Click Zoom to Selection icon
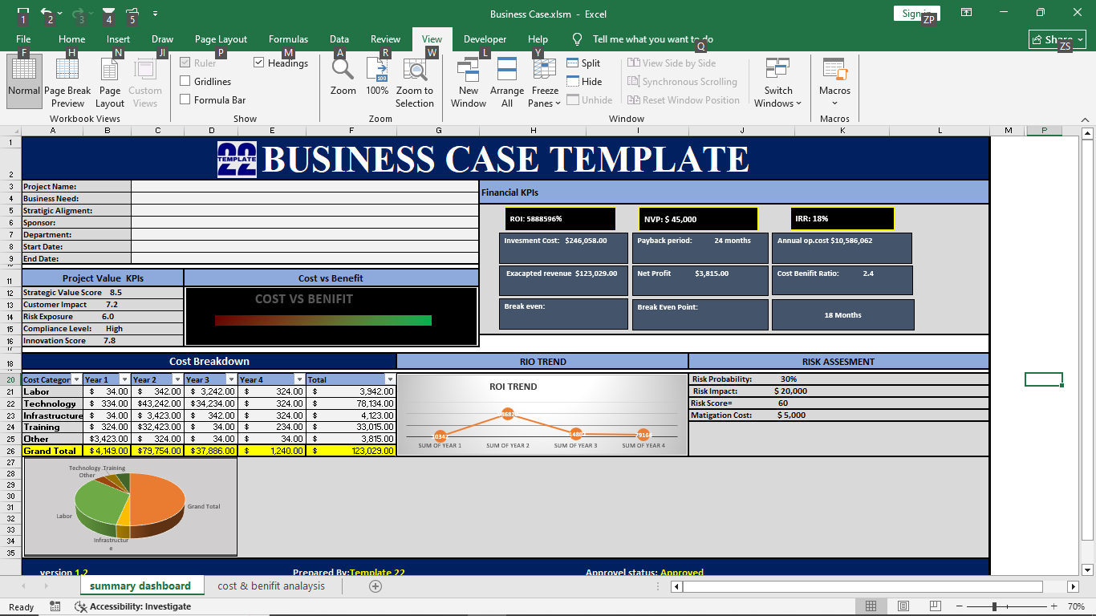The image size is (1096, 616). coord(414,79)
